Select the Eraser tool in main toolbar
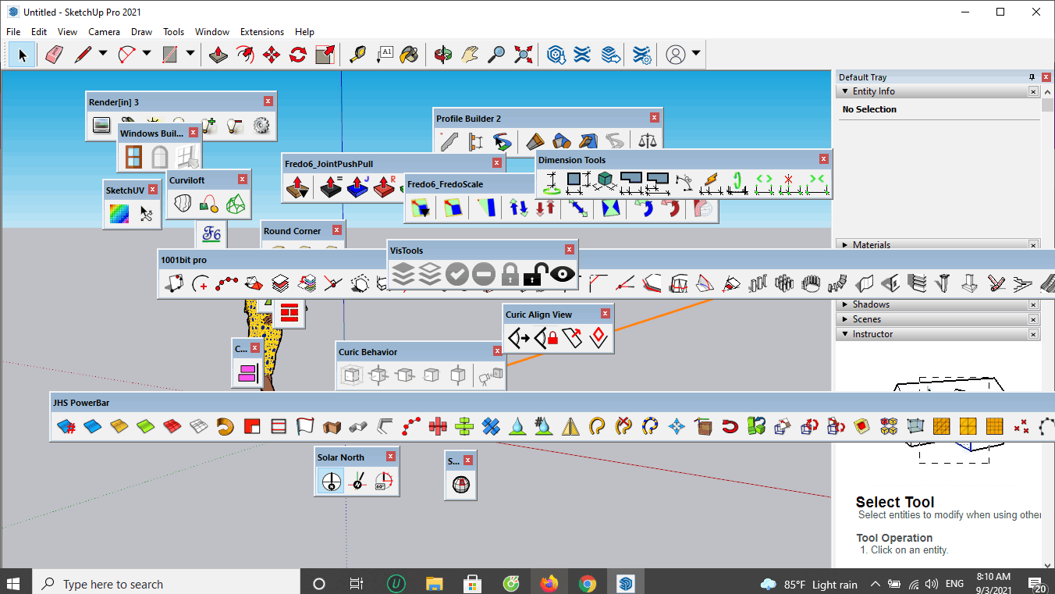The width and height of the screenshot is (1055, 594). coord(54,55)
